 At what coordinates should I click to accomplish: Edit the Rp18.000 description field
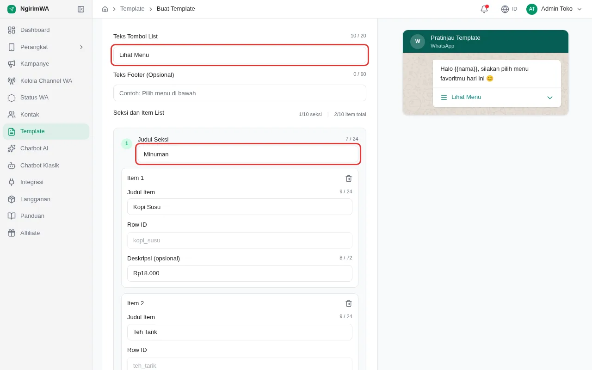(240, 273)
